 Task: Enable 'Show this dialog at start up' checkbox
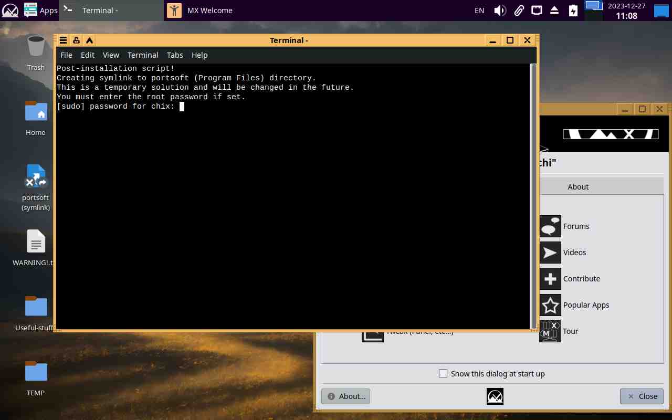[x=443, y=374]
